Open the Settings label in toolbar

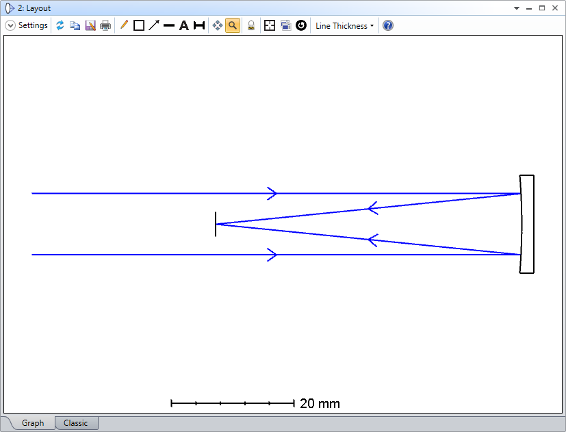pos(33,25)
